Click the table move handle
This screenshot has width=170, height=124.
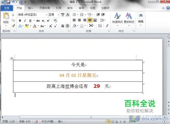point(12,59)
